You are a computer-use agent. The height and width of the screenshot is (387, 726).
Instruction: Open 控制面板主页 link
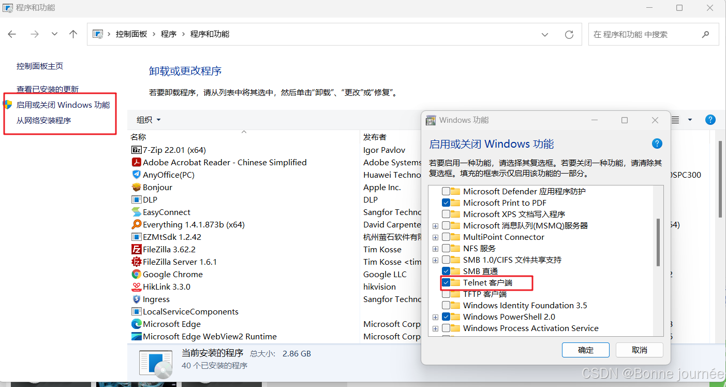coord(40,66)
